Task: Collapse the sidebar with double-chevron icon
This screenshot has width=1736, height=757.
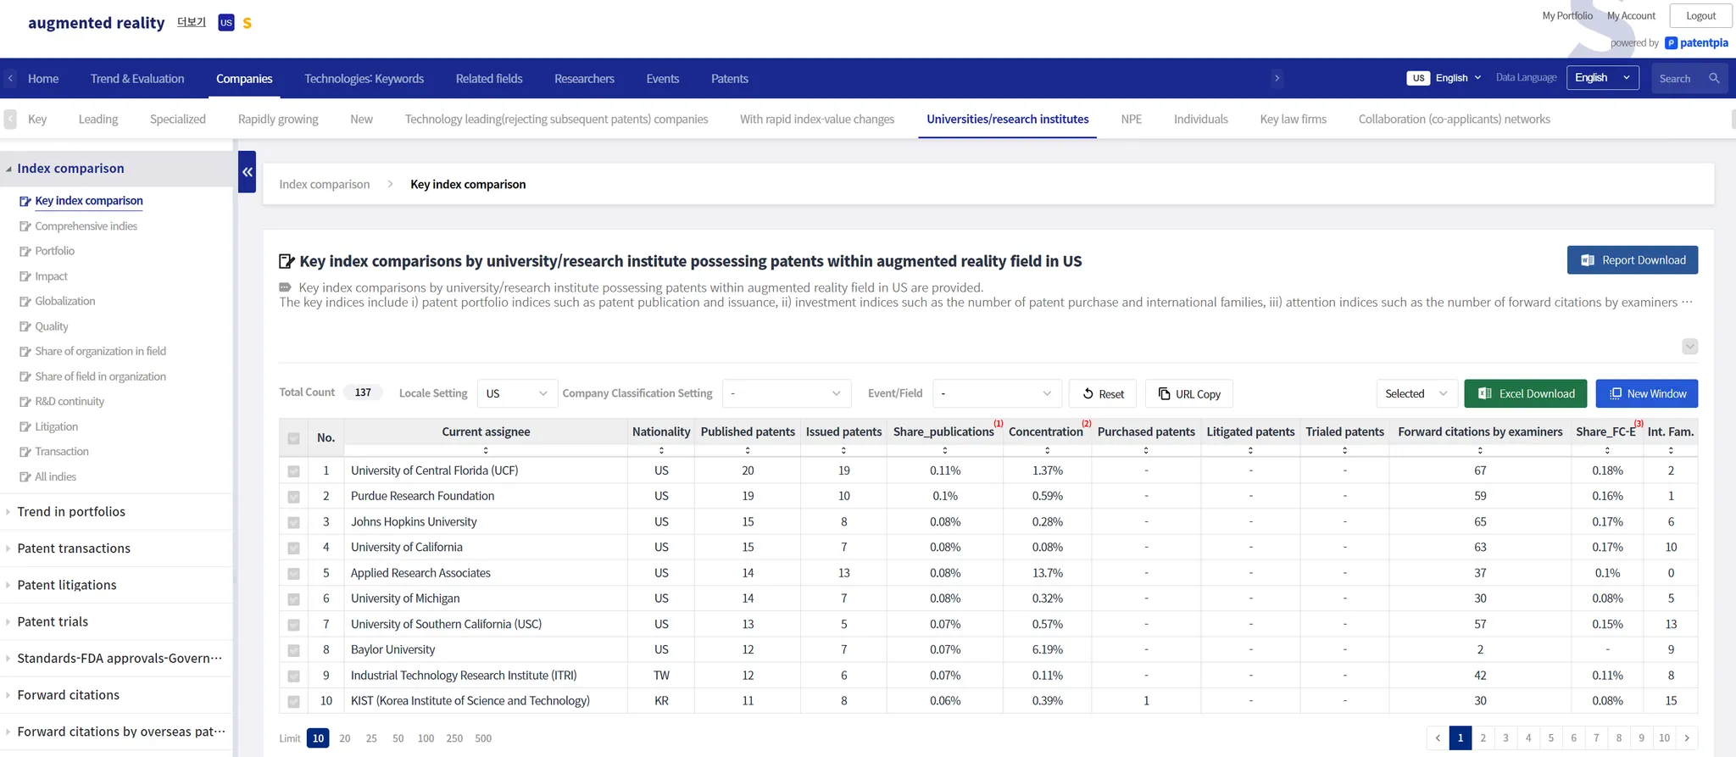Action: click(247, 172)
